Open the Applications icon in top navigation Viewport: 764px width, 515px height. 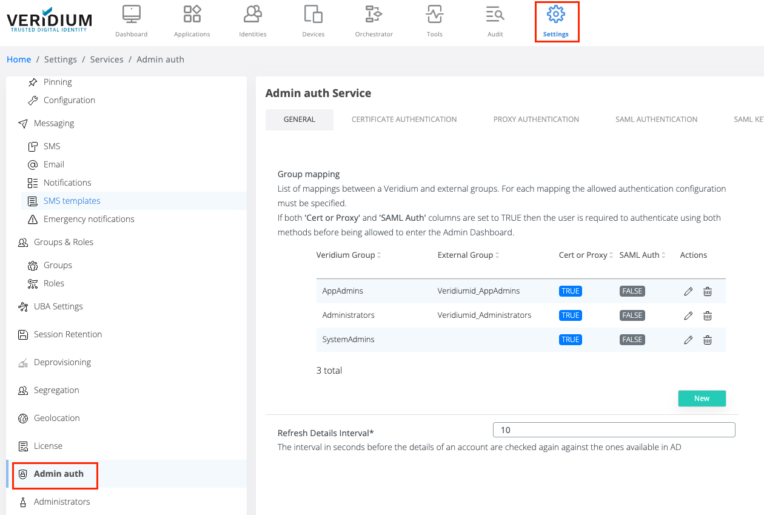pos(192,15)
